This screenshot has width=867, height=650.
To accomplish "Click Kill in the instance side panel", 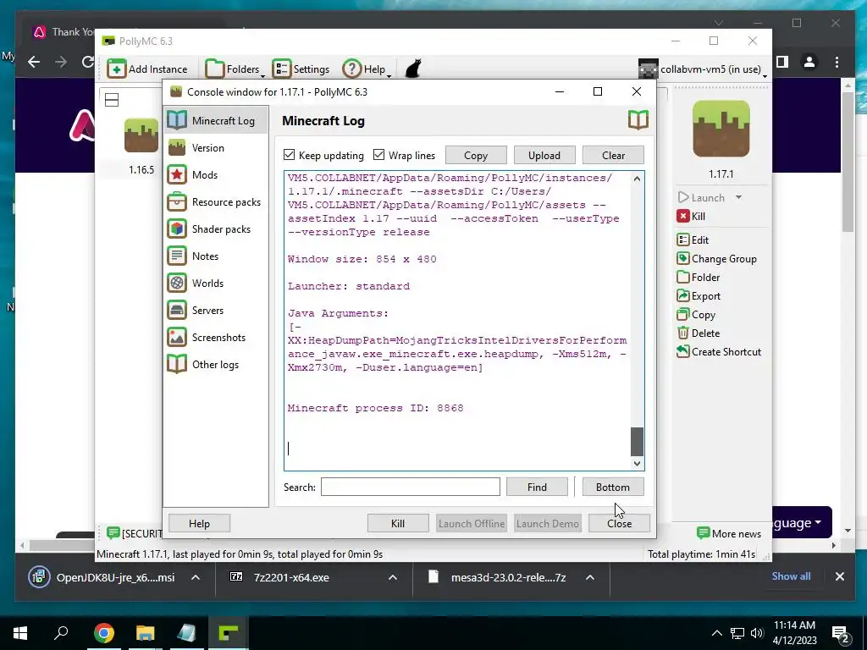I will point(691,216).
